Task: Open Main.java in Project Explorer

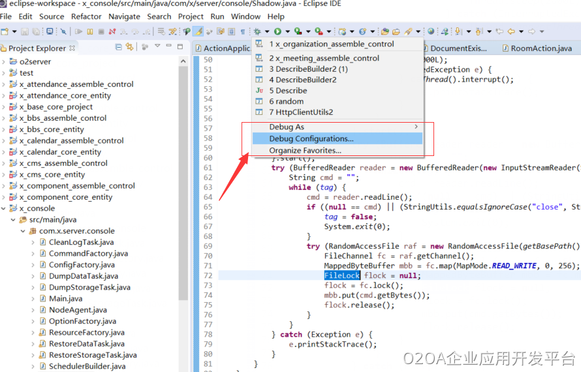Action: click(x=65, y=298)
